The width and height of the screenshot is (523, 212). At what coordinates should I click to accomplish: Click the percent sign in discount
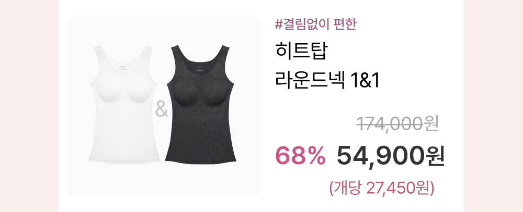point(316,156)
